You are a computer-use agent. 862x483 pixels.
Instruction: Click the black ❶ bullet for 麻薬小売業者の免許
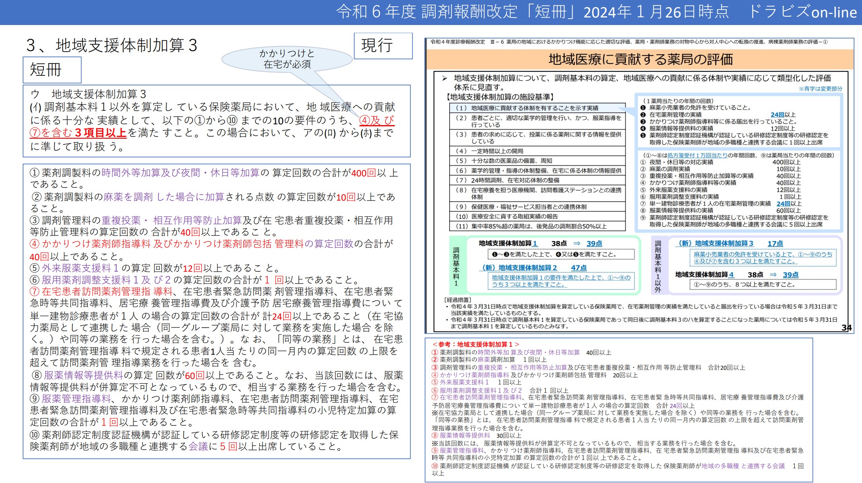643,108
